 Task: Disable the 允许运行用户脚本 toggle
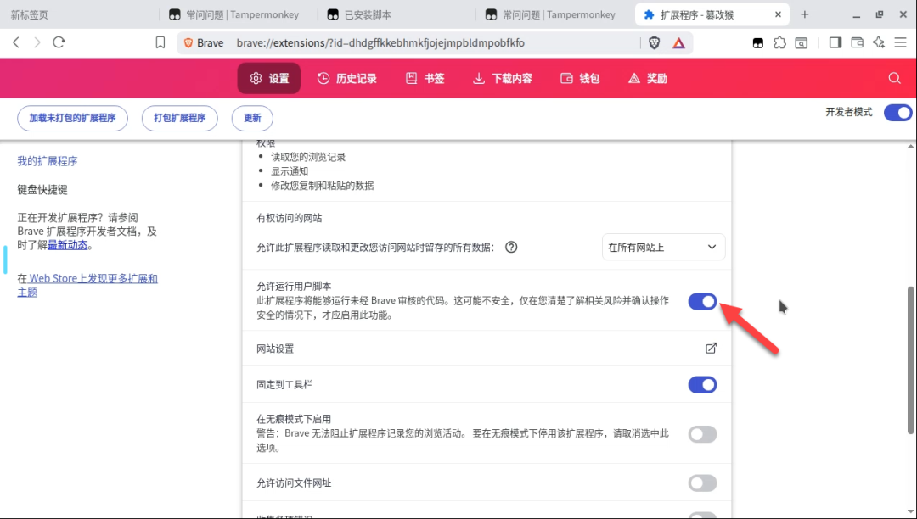(x=702, y=301)
